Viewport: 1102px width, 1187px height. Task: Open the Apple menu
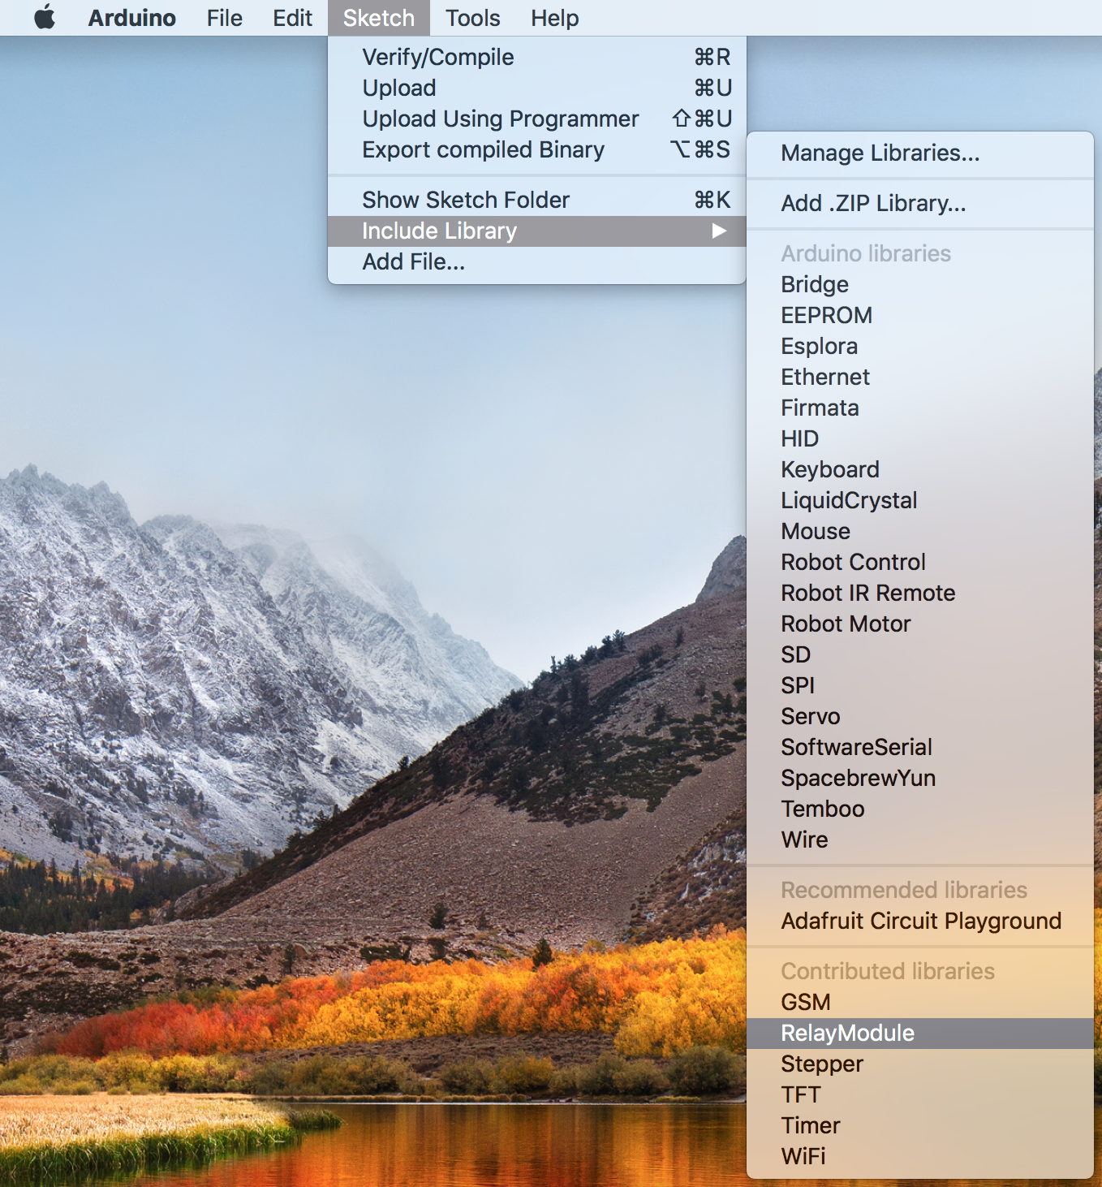coord(45,17)
